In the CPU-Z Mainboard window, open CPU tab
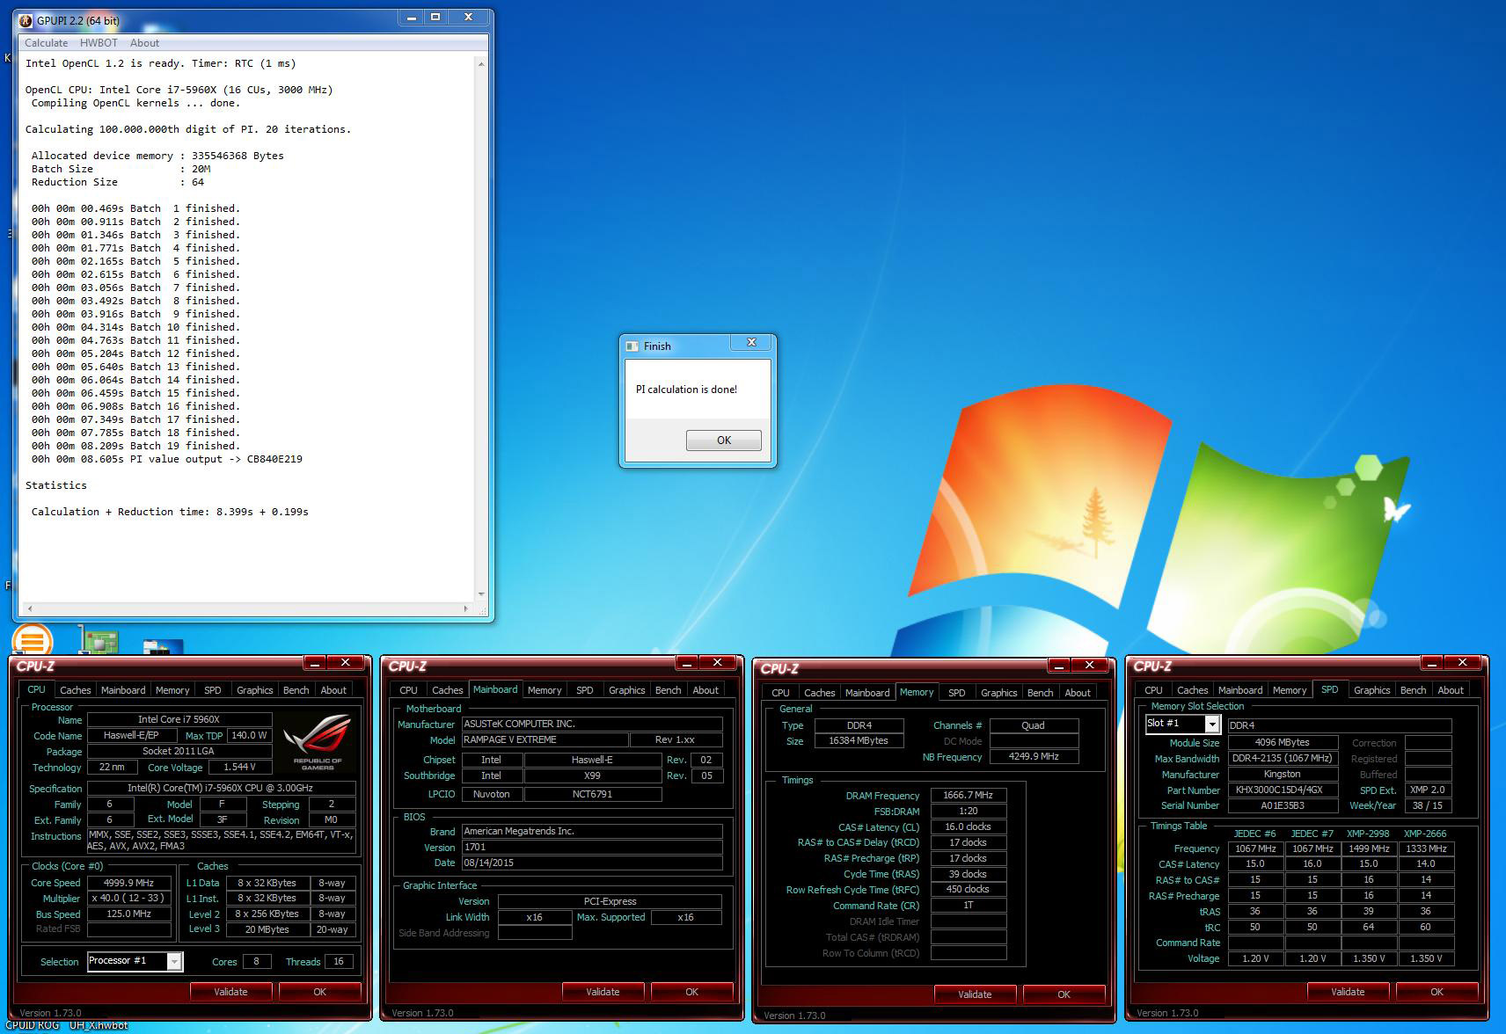 [x=408, y=690]
